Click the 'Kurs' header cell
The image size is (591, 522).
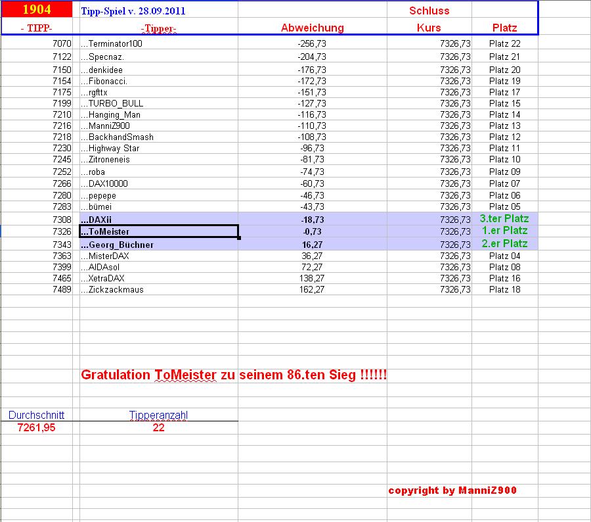click(x=429, y=28)
